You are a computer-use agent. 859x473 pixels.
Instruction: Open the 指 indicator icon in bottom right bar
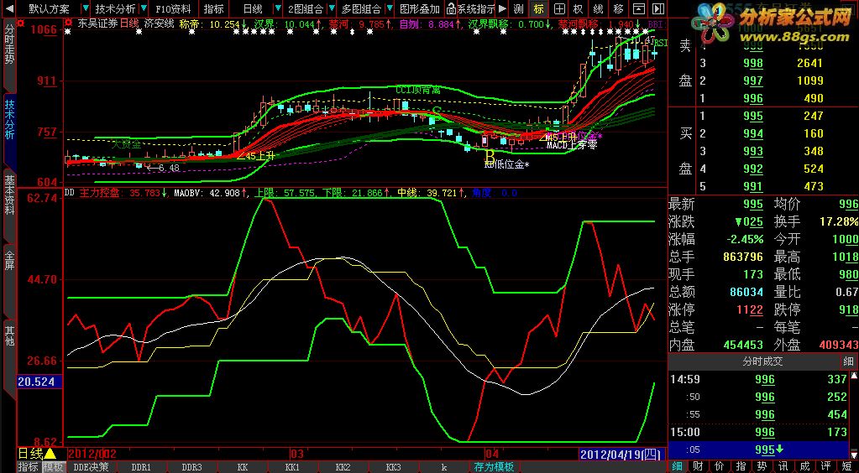tap(741, 467)
